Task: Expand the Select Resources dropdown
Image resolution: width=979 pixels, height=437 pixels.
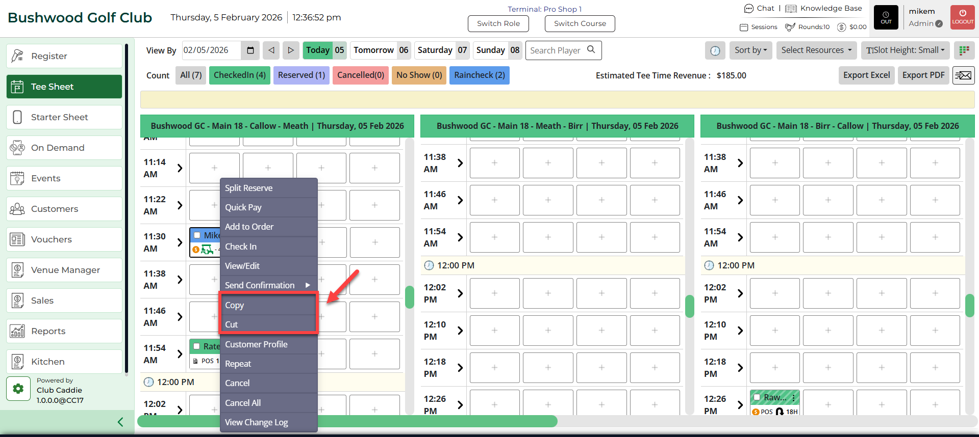Action: click(x=816, y=50)
